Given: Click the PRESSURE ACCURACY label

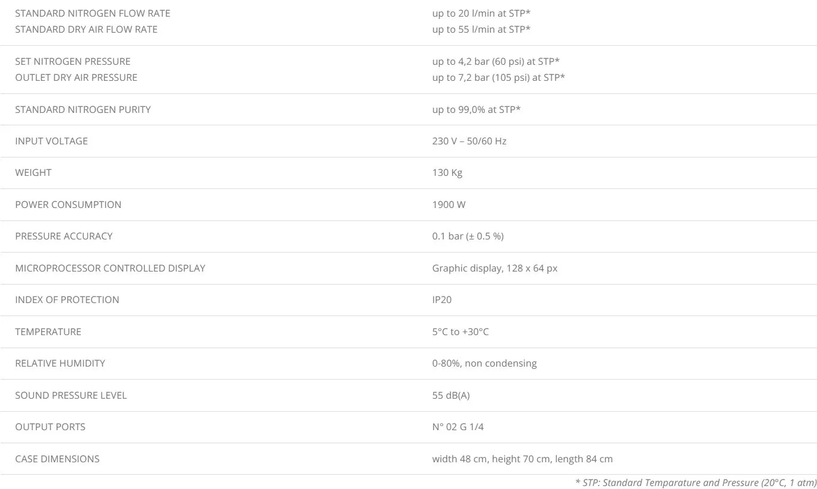Looking at the screenshot, I should pos(64,236).
